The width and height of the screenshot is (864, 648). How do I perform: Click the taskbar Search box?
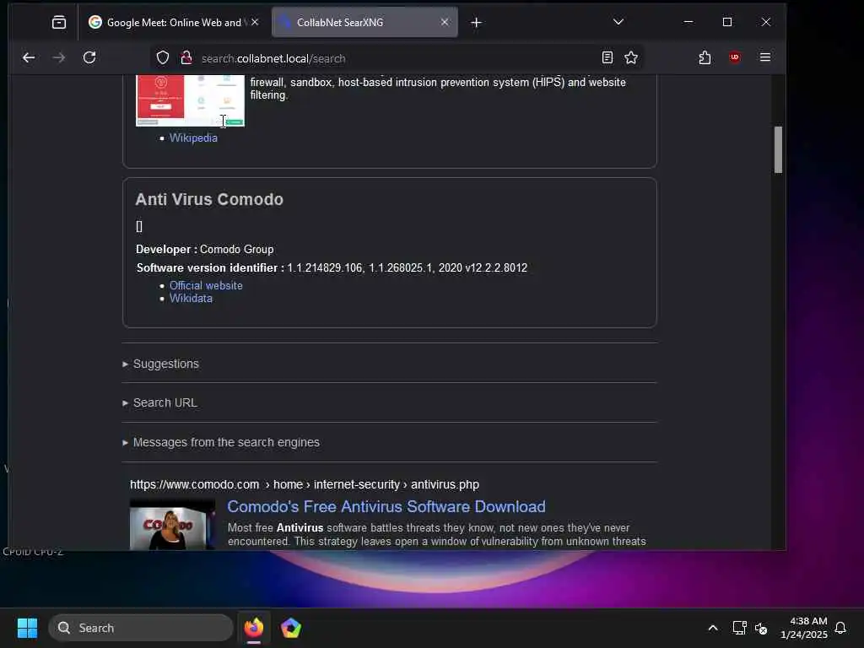click(141, 628)
